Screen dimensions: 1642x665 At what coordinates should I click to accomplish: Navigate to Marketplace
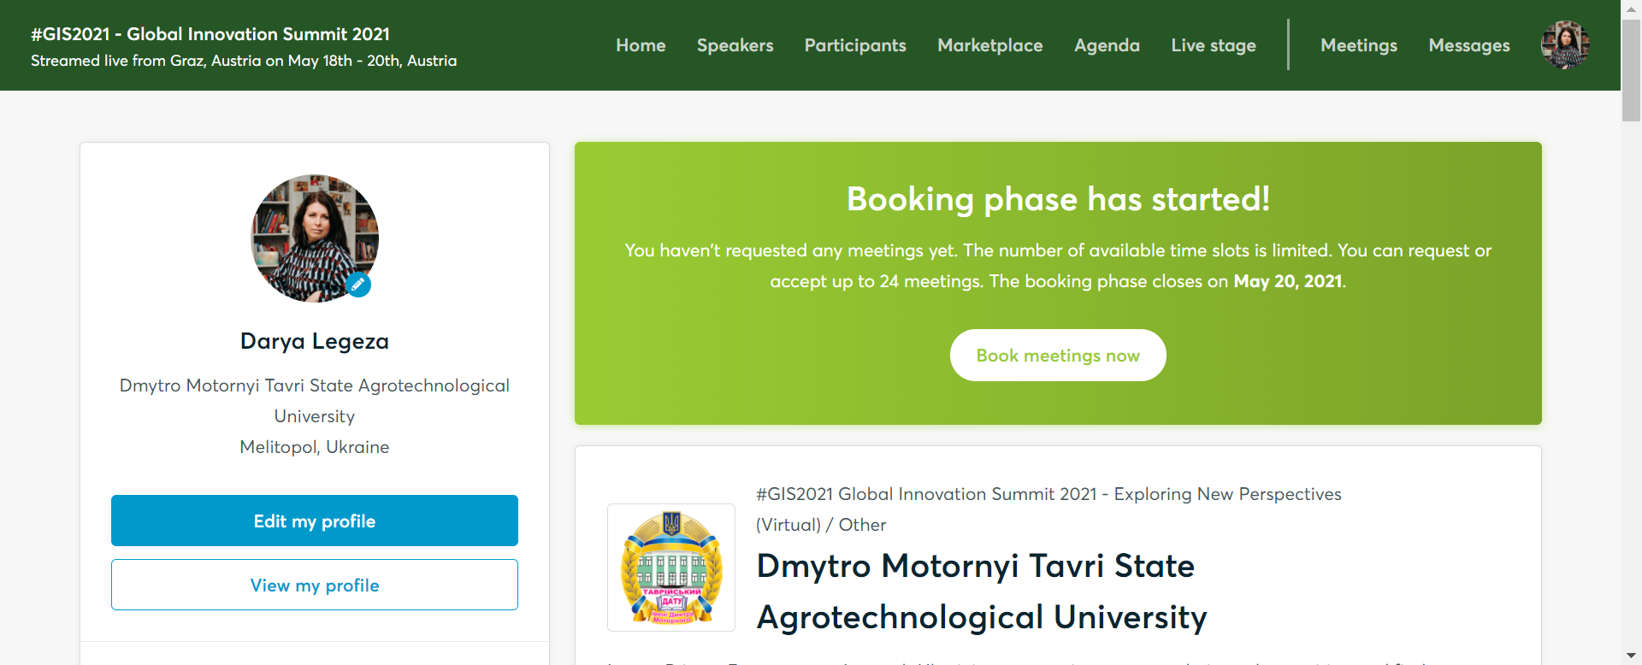(989, 45)
